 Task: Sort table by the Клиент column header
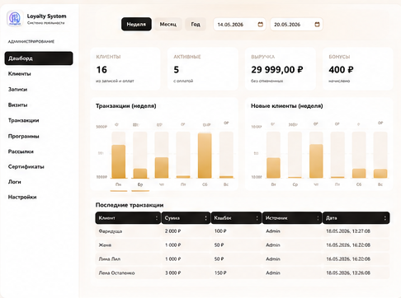128,218
